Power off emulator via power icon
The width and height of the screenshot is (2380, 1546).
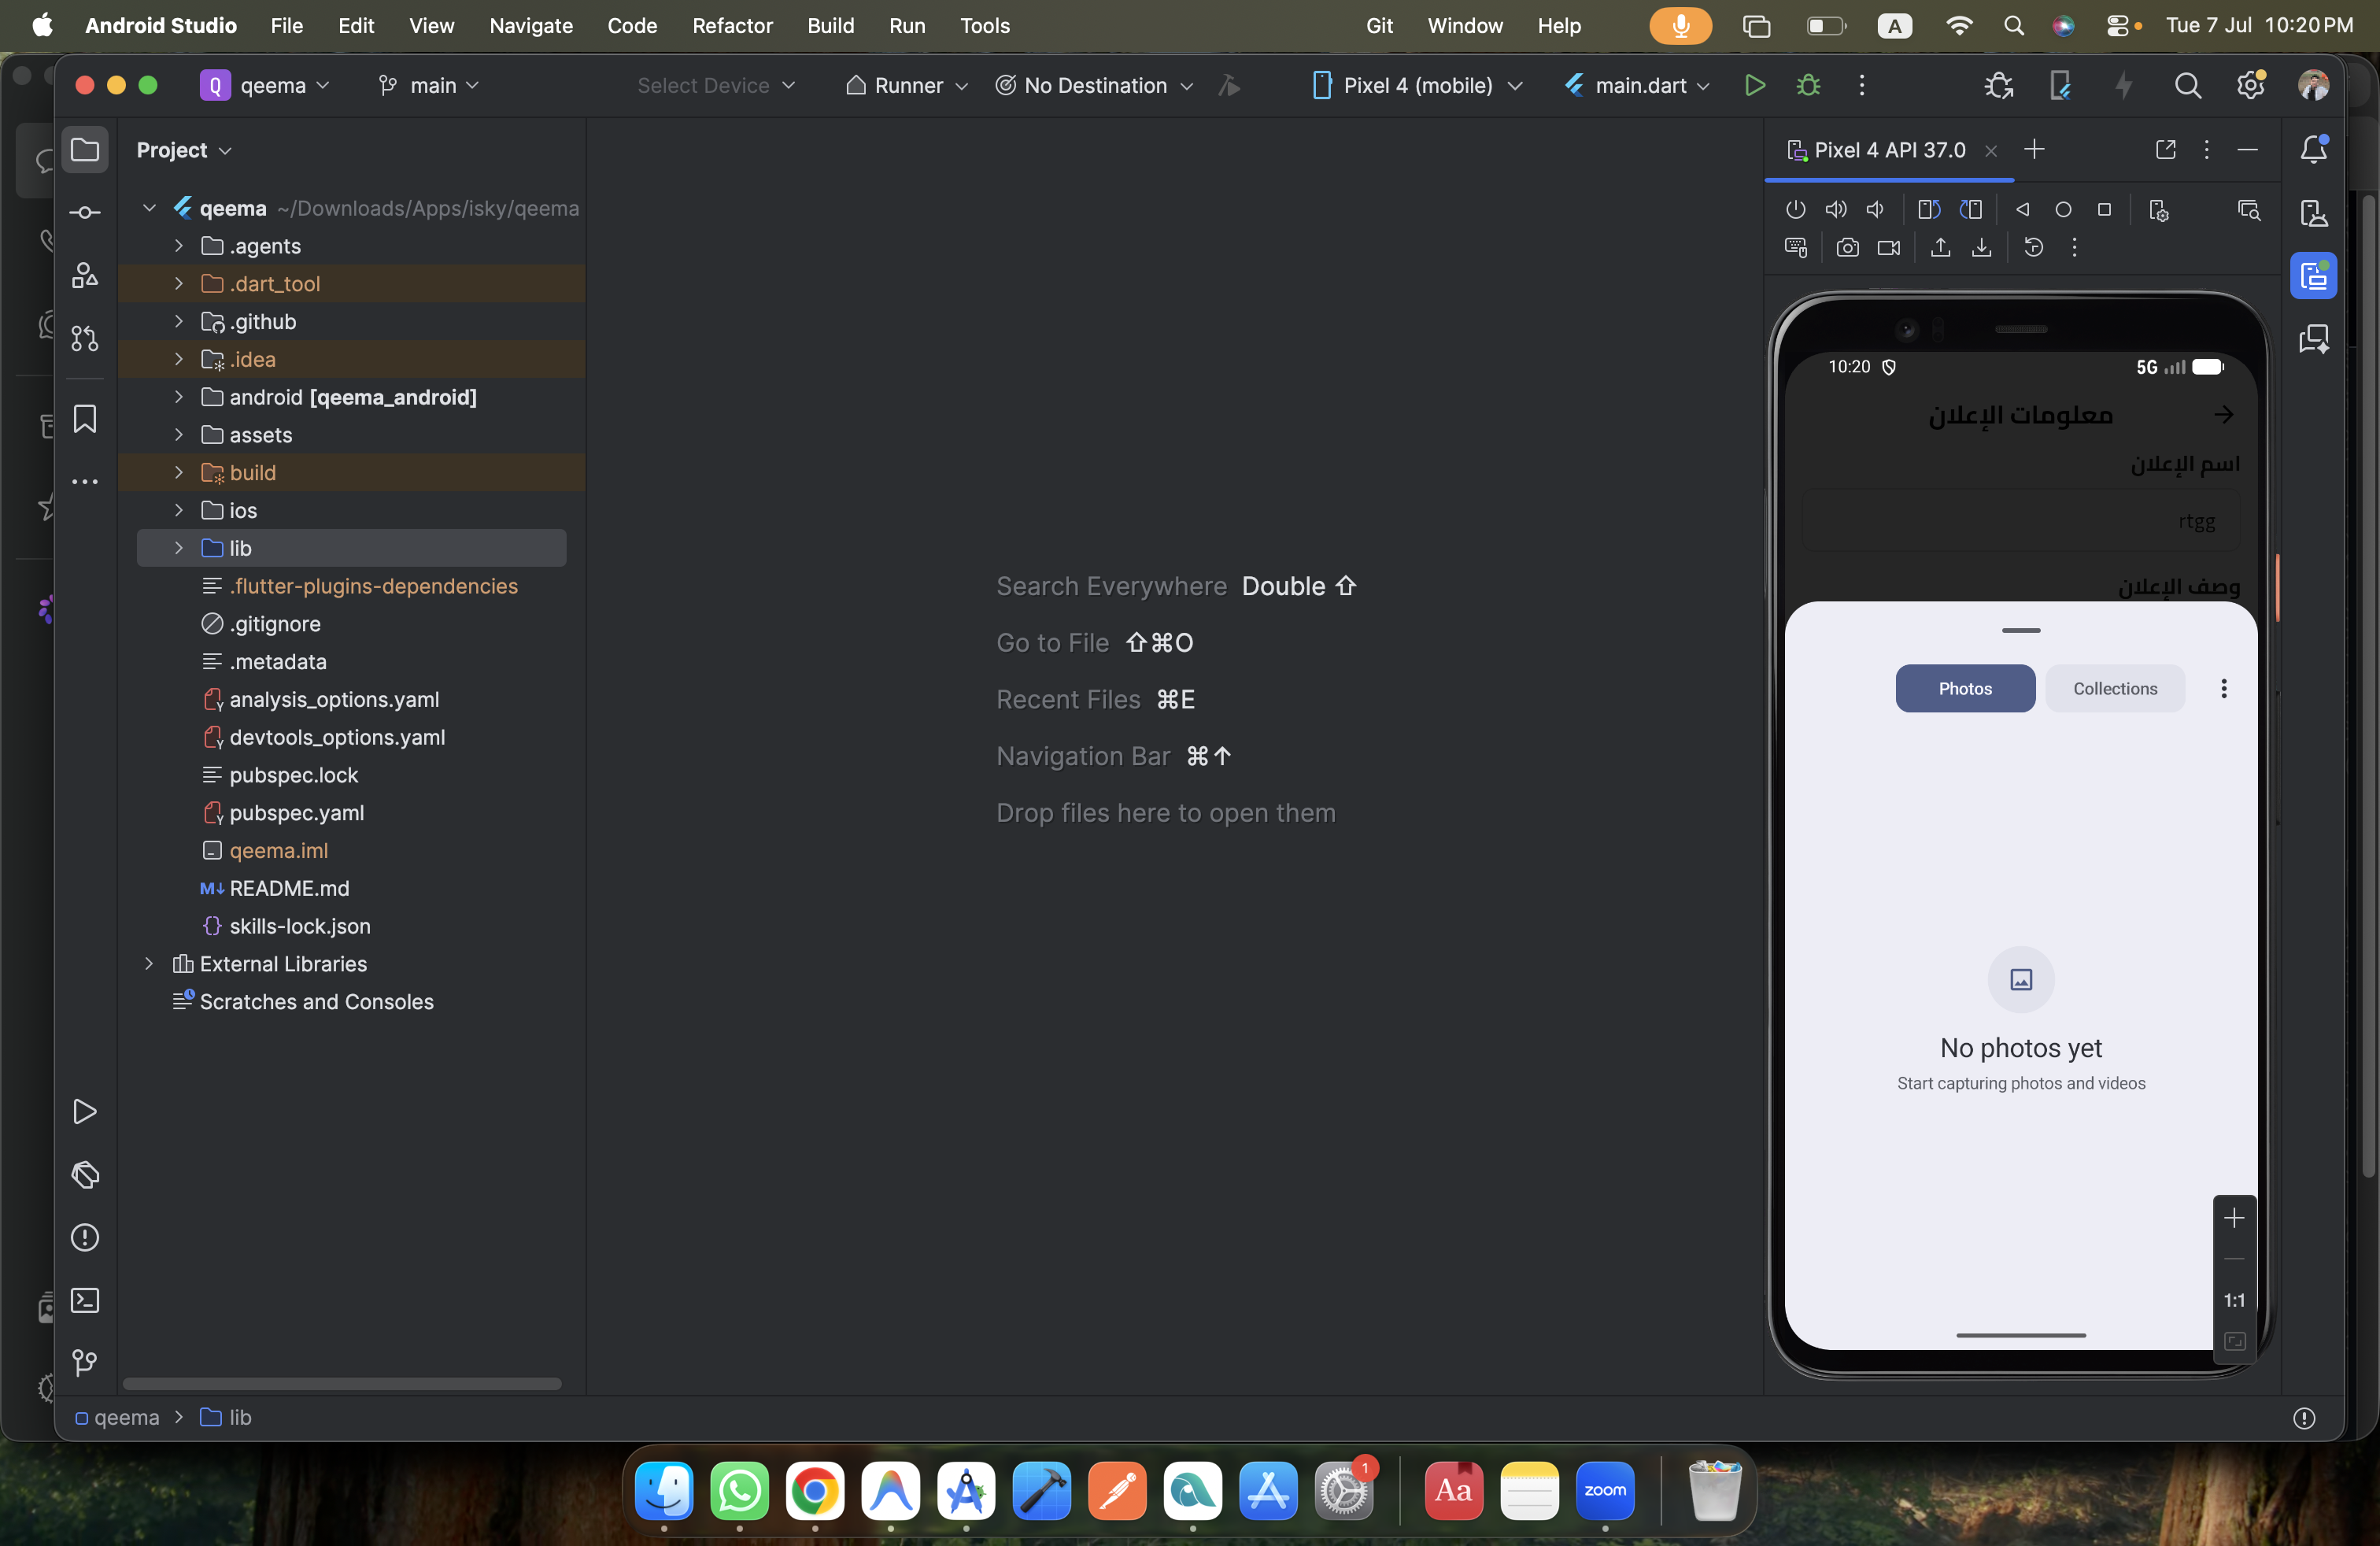pos(1795,210)
